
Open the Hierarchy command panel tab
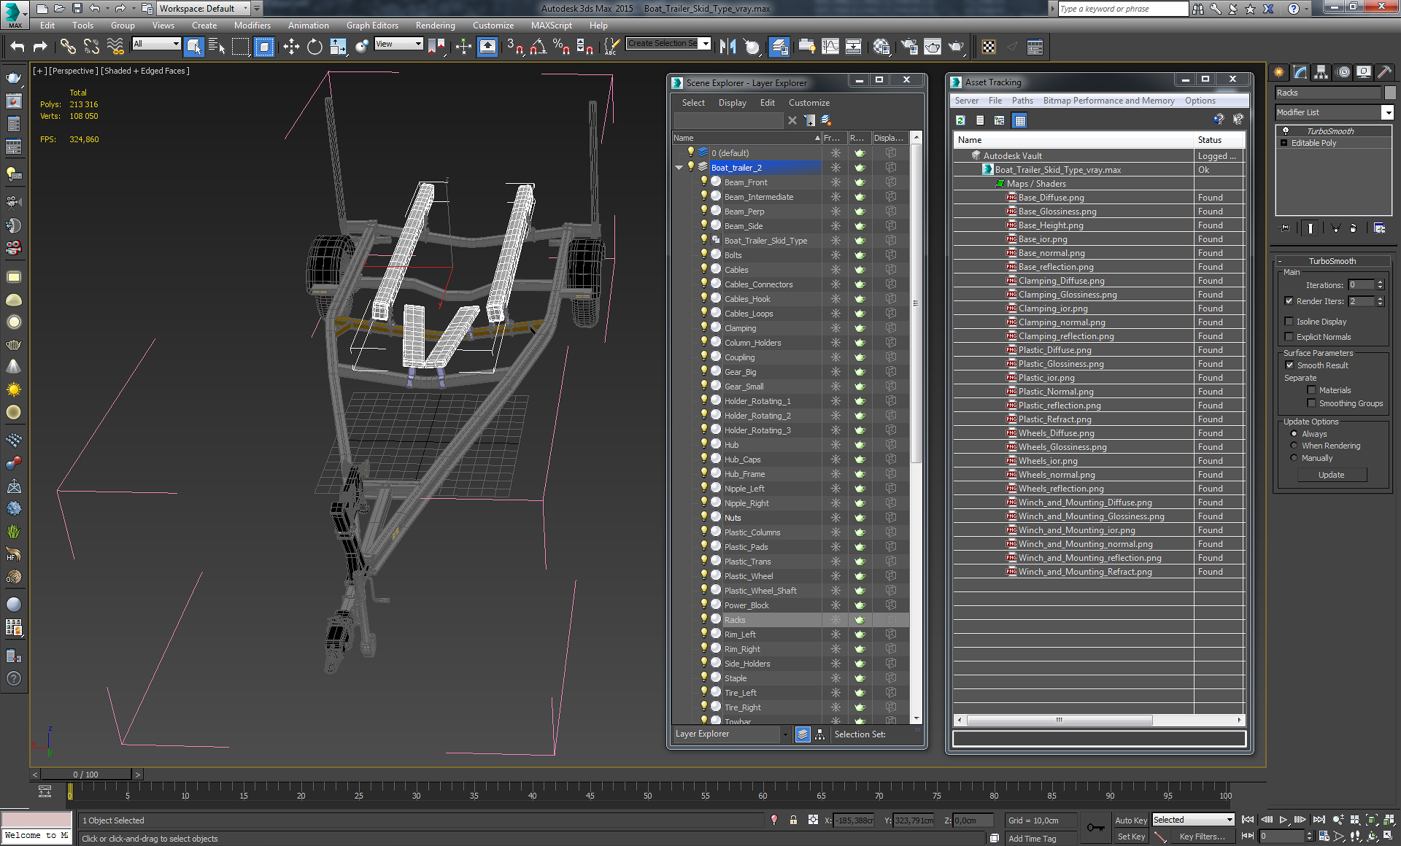point(1321,71)
